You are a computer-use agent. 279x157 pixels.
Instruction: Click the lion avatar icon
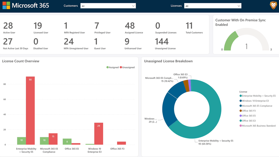(x=273, y=5)
